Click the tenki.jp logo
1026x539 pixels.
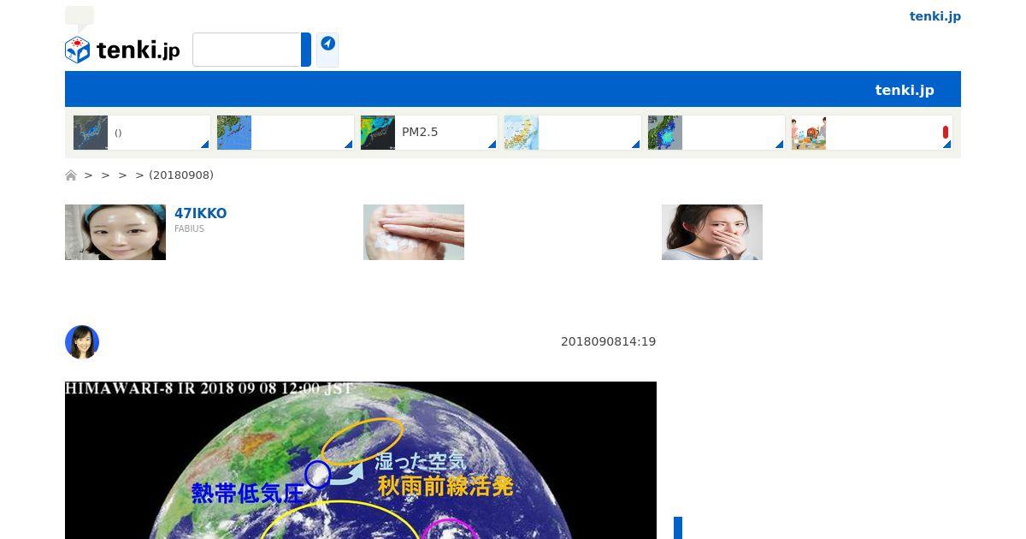122,50
